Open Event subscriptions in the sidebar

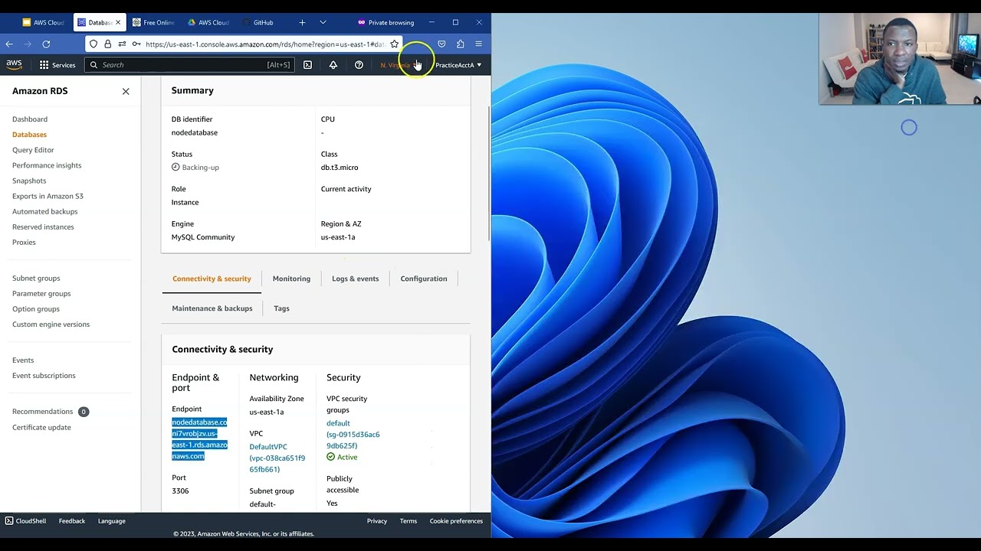click(x=44, y=375)
